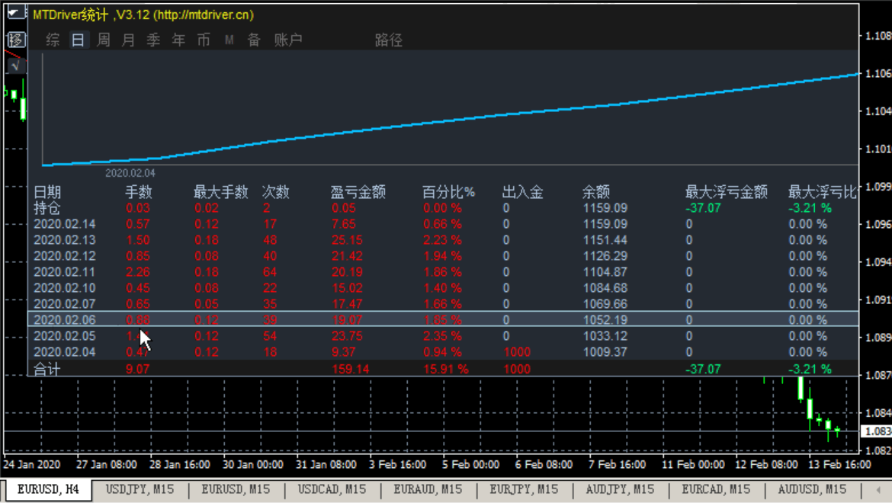Select the 持仓 open positions row
This screenshot has height=503, width=892.
click(x=443, y=208)
